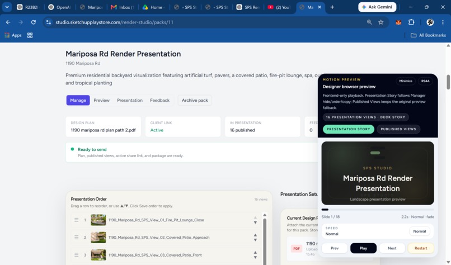Select the Published Views mode

[398, 129]
